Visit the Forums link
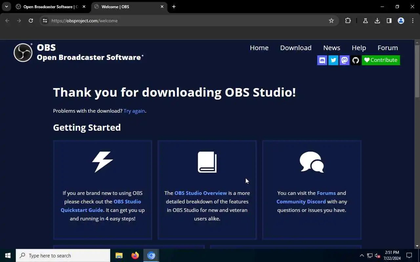Screen dimensions: 420x262 point(326,193)
